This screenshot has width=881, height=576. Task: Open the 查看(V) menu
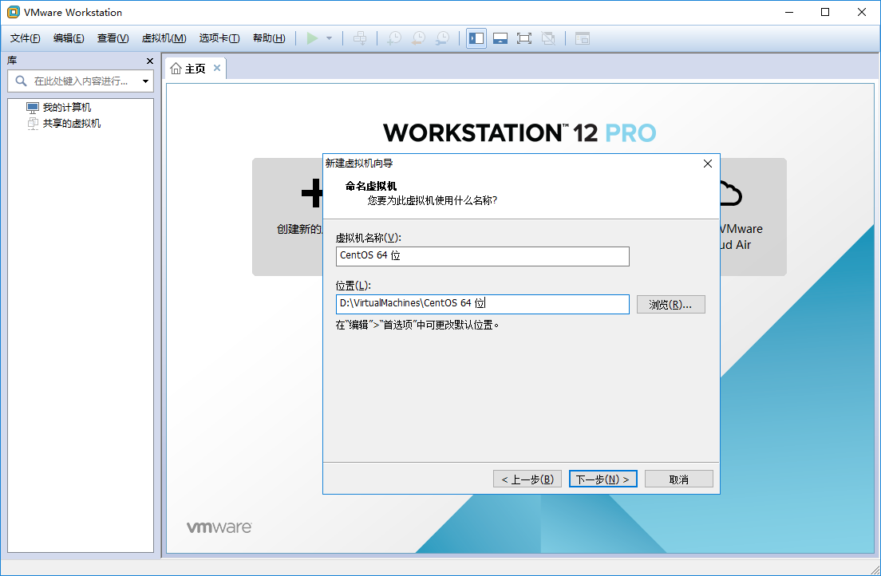[113, 38]
